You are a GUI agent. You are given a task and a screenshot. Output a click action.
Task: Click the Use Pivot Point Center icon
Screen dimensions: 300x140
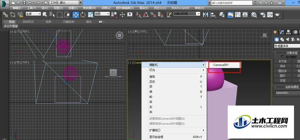click(x=114, y=14)
